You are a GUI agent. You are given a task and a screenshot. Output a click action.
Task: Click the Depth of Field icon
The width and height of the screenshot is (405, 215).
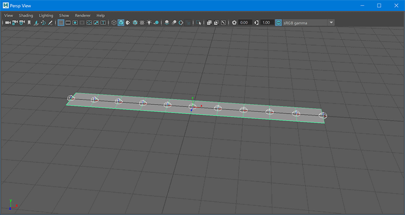(188, 23)
